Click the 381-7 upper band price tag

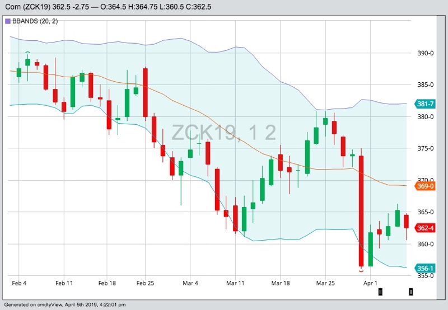(x=426, y=104)
